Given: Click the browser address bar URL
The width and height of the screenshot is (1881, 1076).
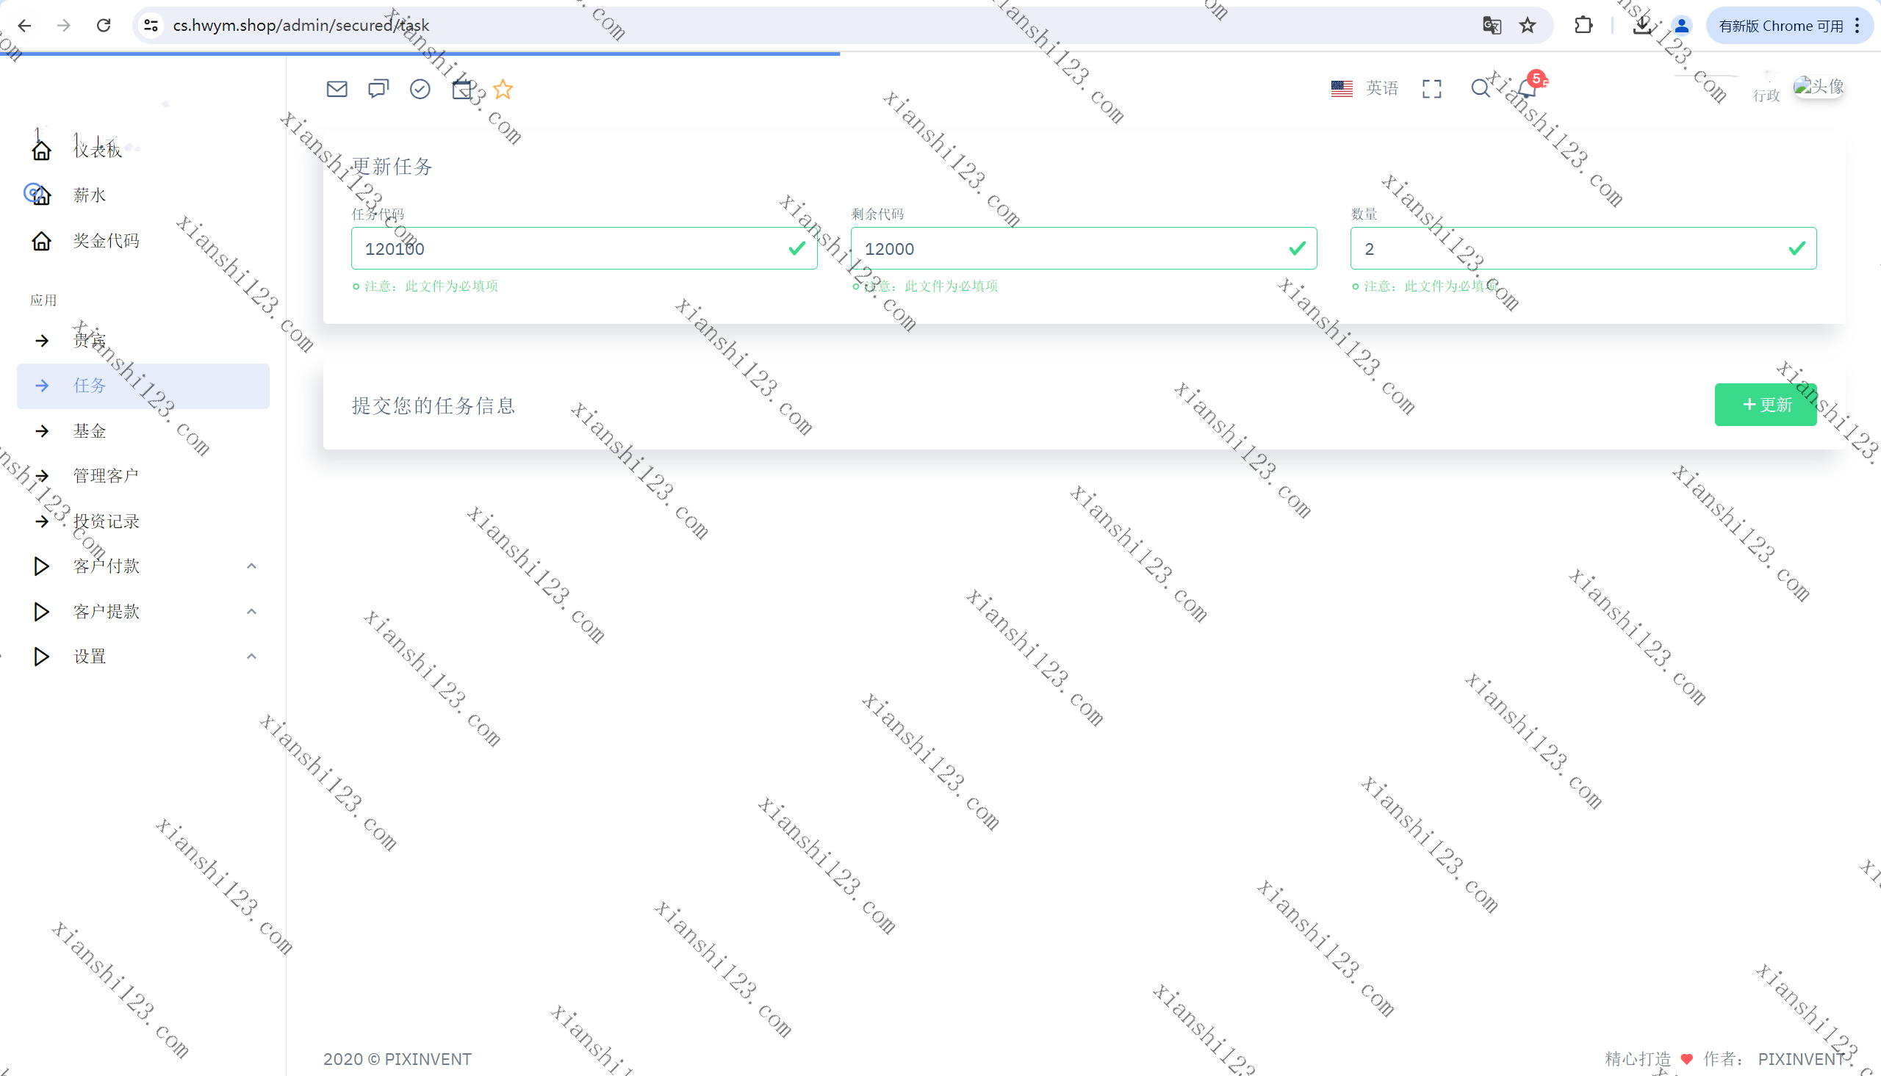Looking at the screenshot, I should point(301,26).
